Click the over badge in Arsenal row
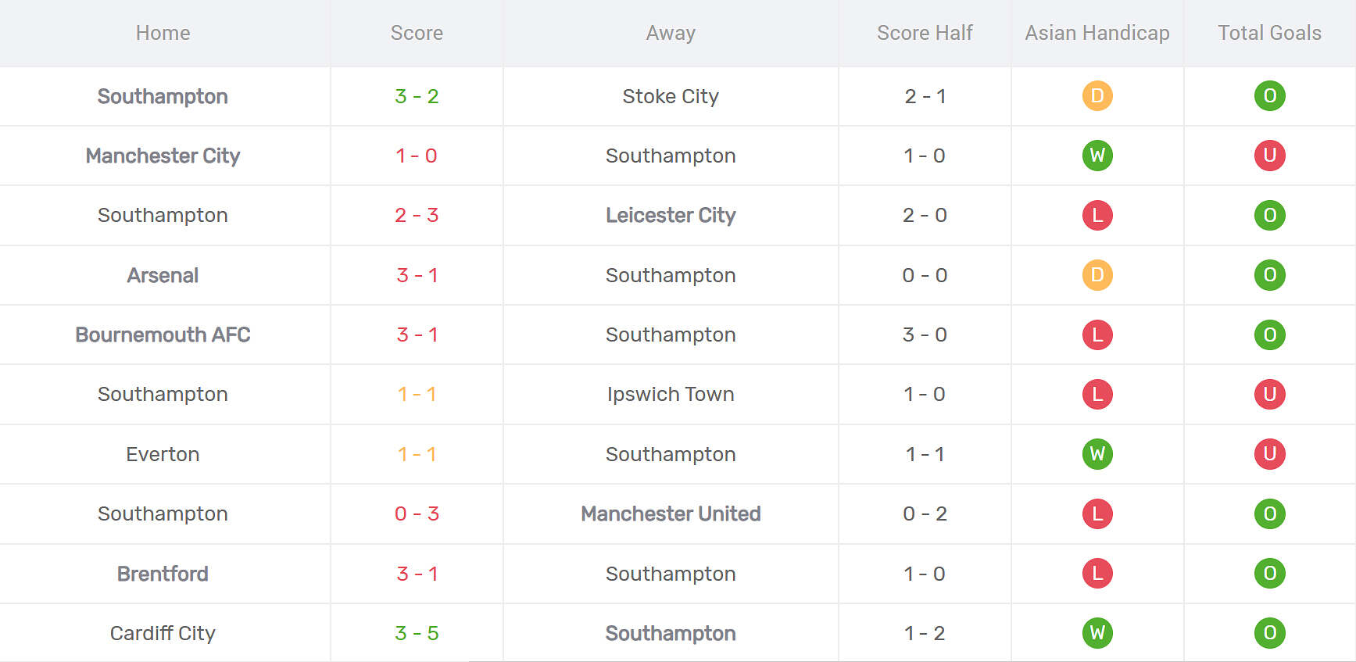Image resolution: width=1356 pixels, height=662 pixels. [1269, 275]
